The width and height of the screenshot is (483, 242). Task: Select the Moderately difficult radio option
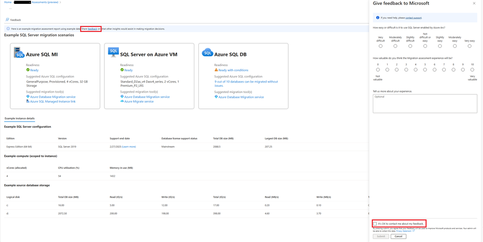pyautogui.click(x=395, y=46)
